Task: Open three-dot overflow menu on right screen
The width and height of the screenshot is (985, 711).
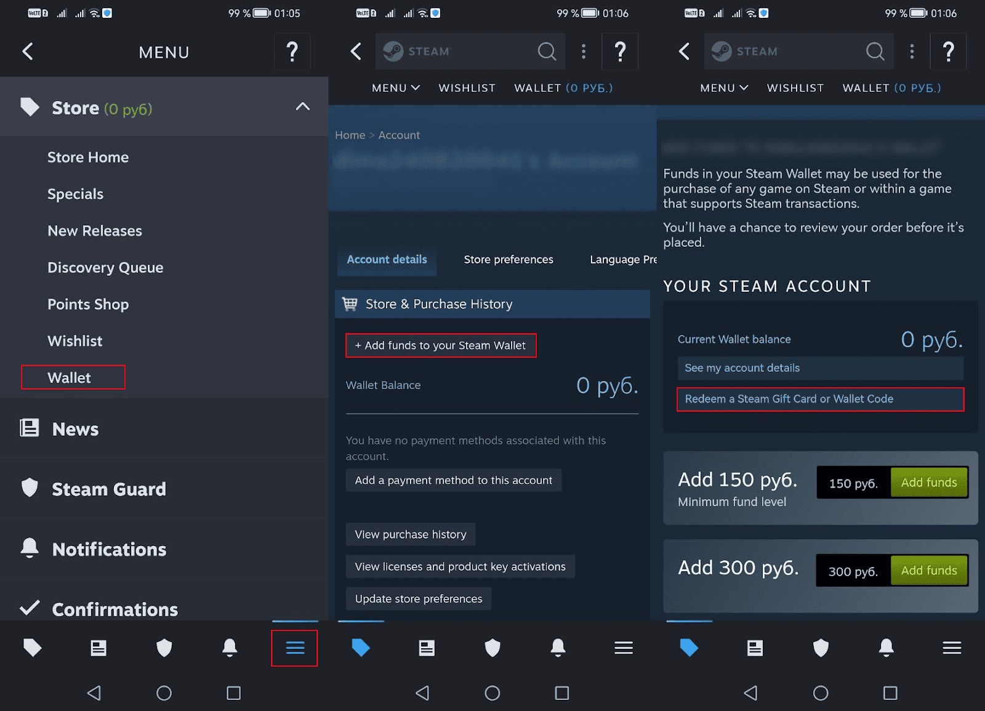Action: (912, 51)
